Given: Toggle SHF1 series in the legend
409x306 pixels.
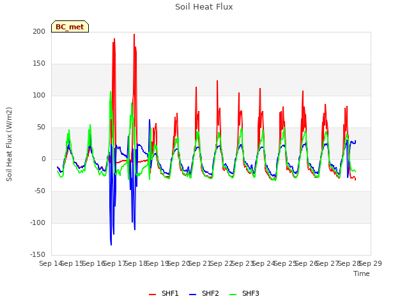Looking at the screenshot, I should click(164, 293).
